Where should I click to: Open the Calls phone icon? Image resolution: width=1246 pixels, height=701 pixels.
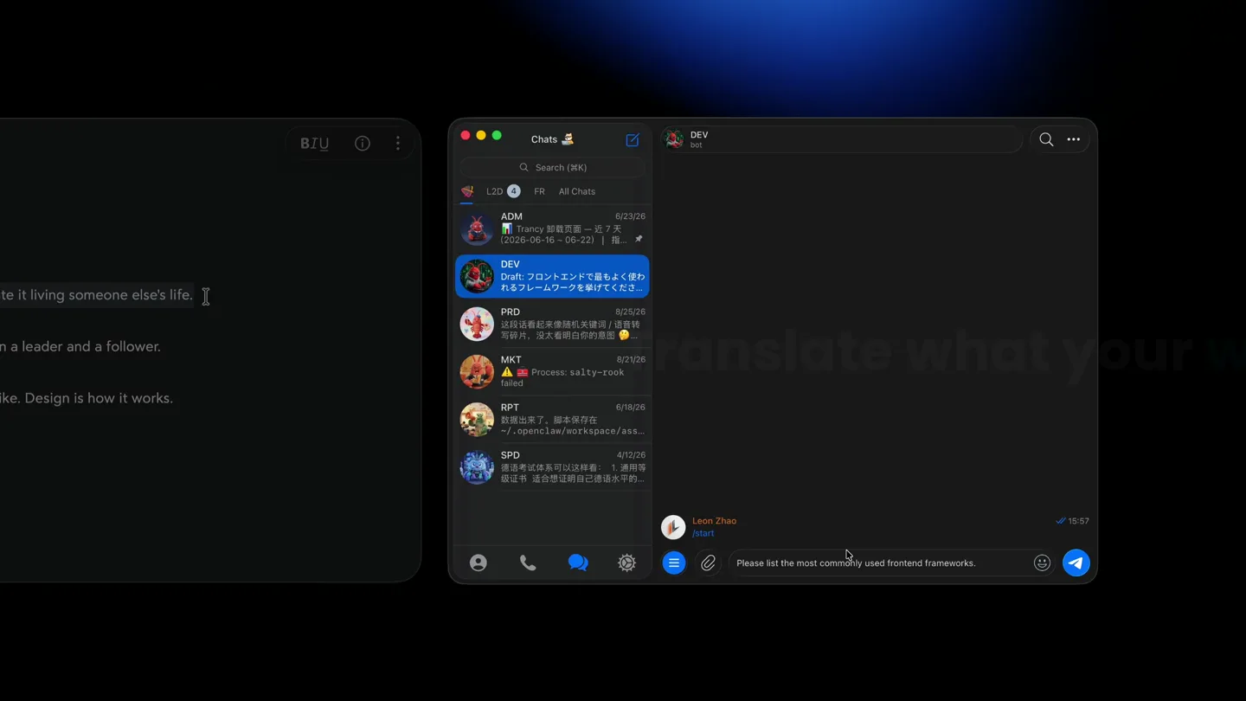click(x=528, y=563)
